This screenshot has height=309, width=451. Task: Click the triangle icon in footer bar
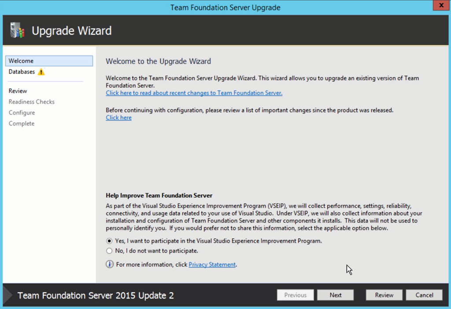click(x=7, y=295)
